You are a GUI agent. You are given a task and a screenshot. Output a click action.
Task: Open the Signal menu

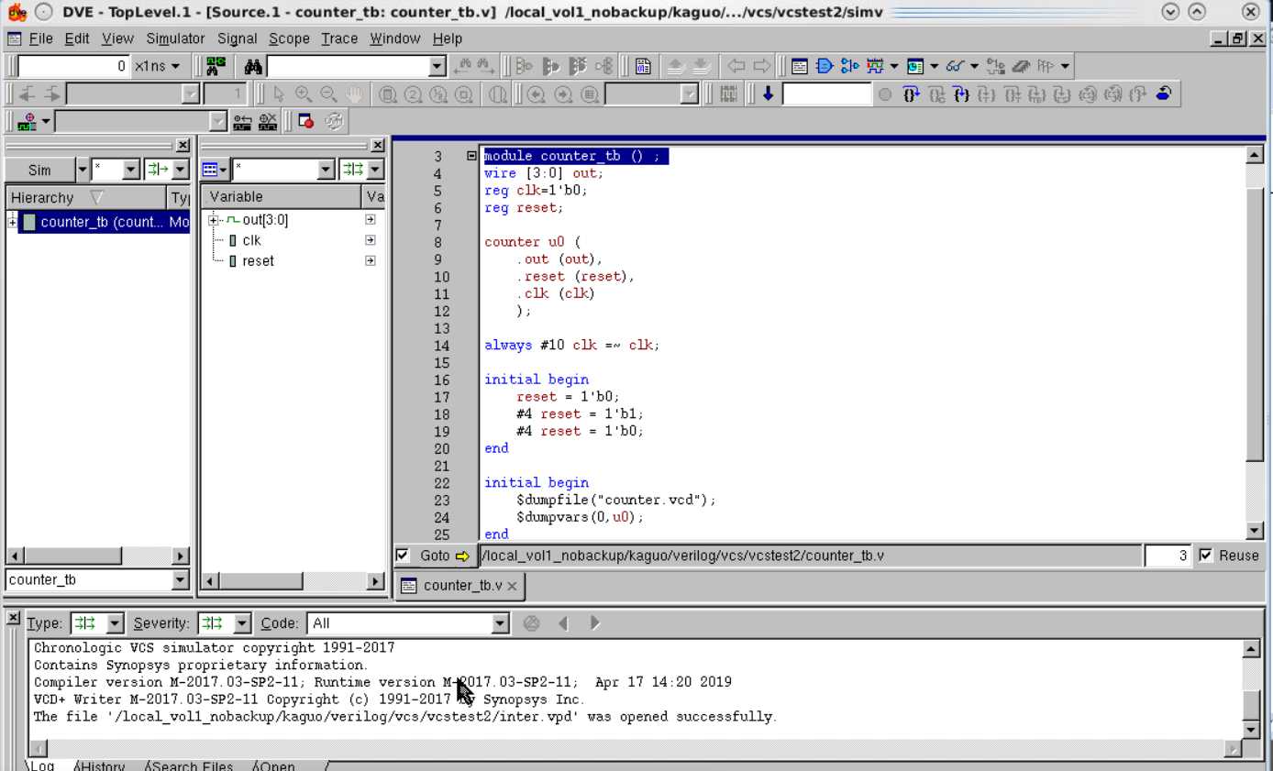tap(237, 39)
